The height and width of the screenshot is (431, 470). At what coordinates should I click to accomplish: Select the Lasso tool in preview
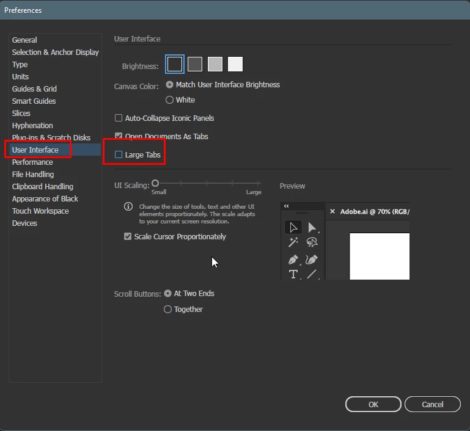coord(312,242)
